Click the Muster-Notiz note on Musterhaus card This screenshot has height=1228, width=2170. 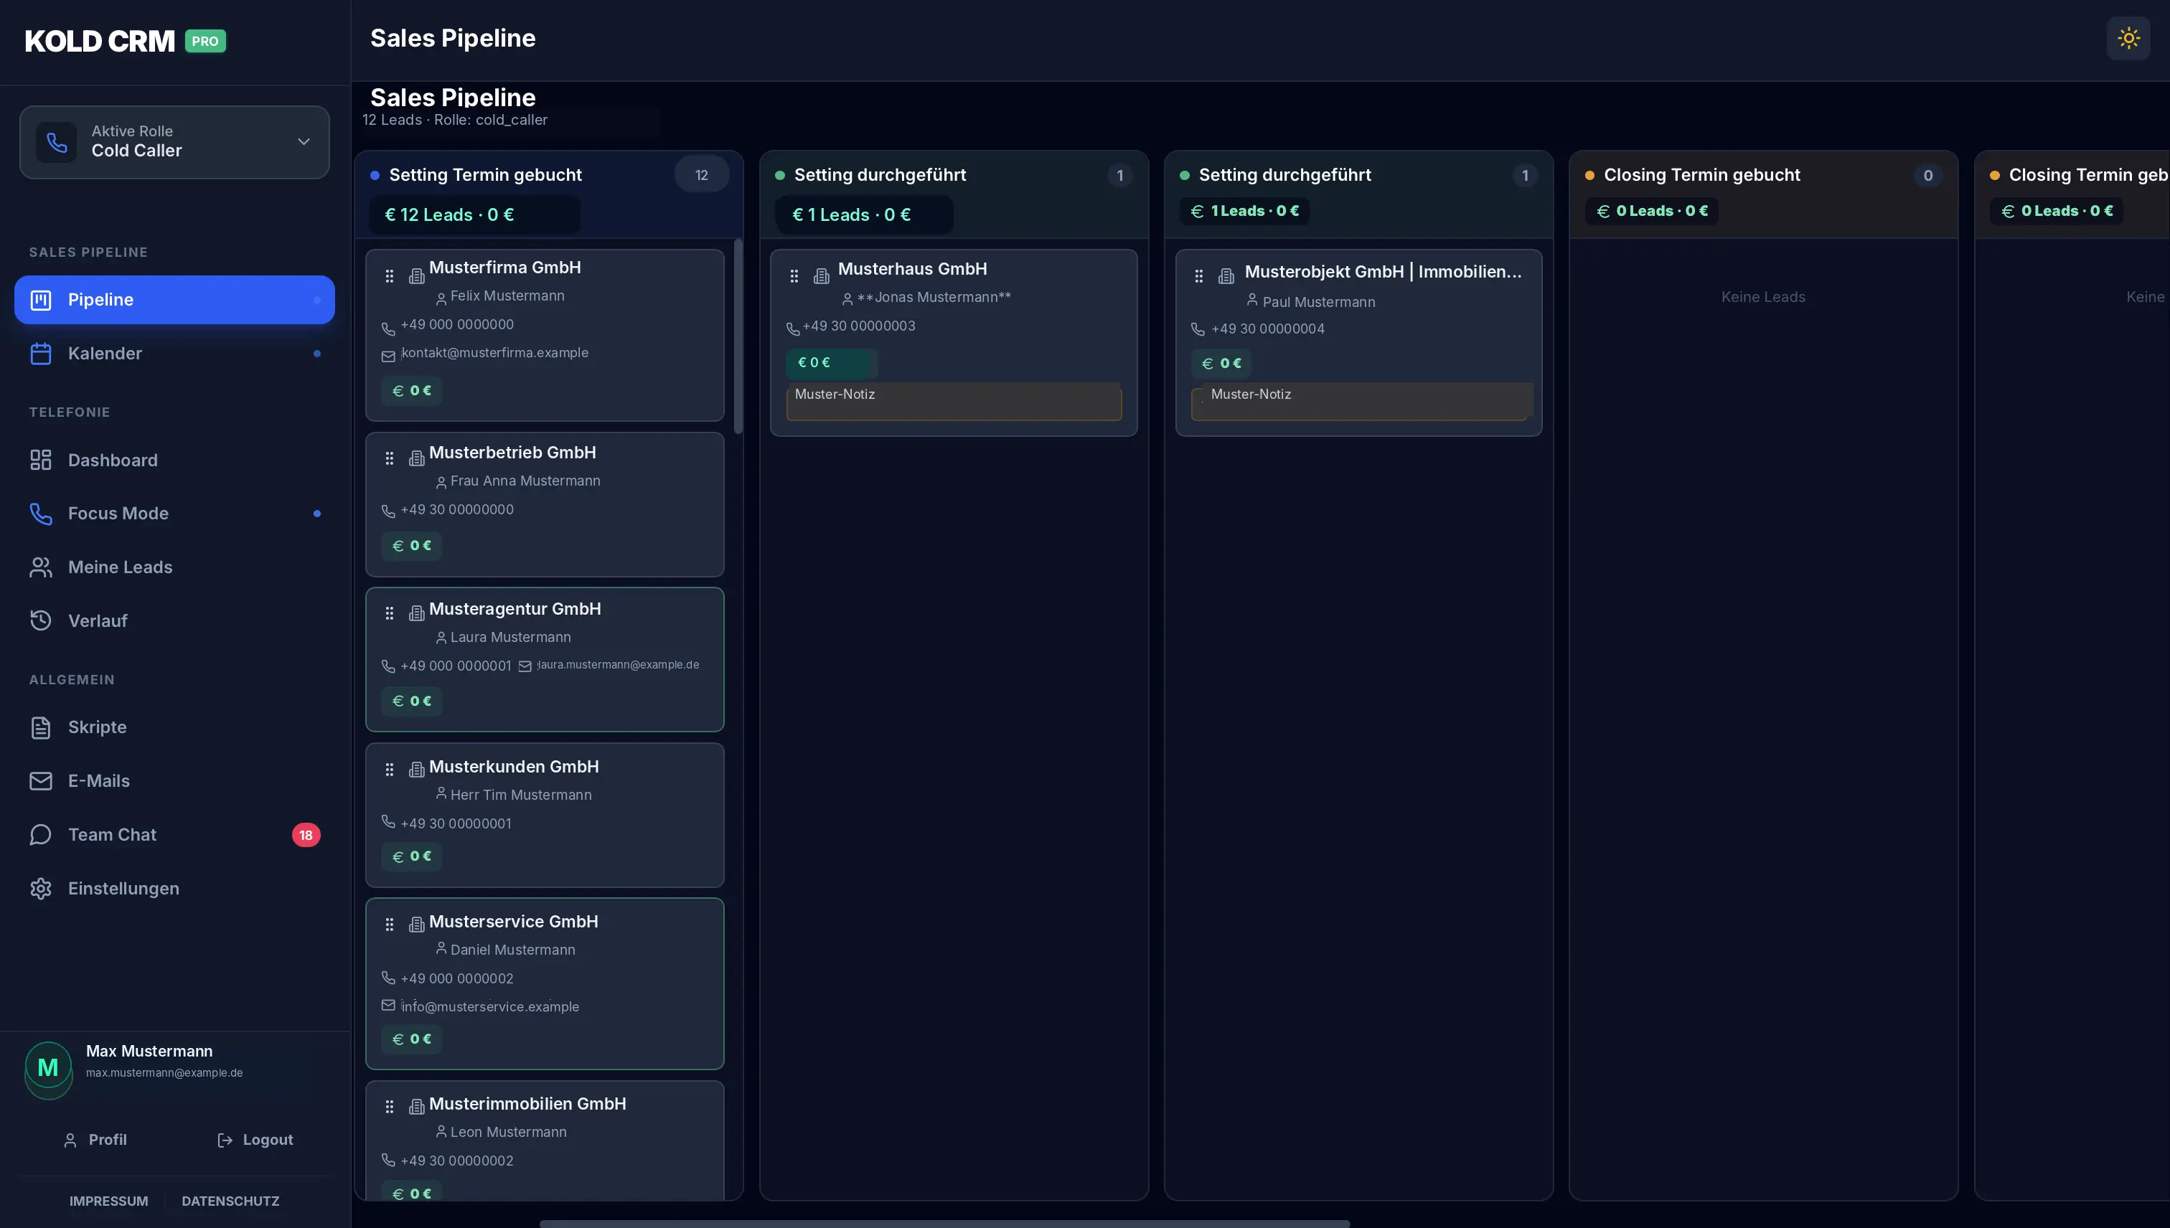click(x=954, y=401)
